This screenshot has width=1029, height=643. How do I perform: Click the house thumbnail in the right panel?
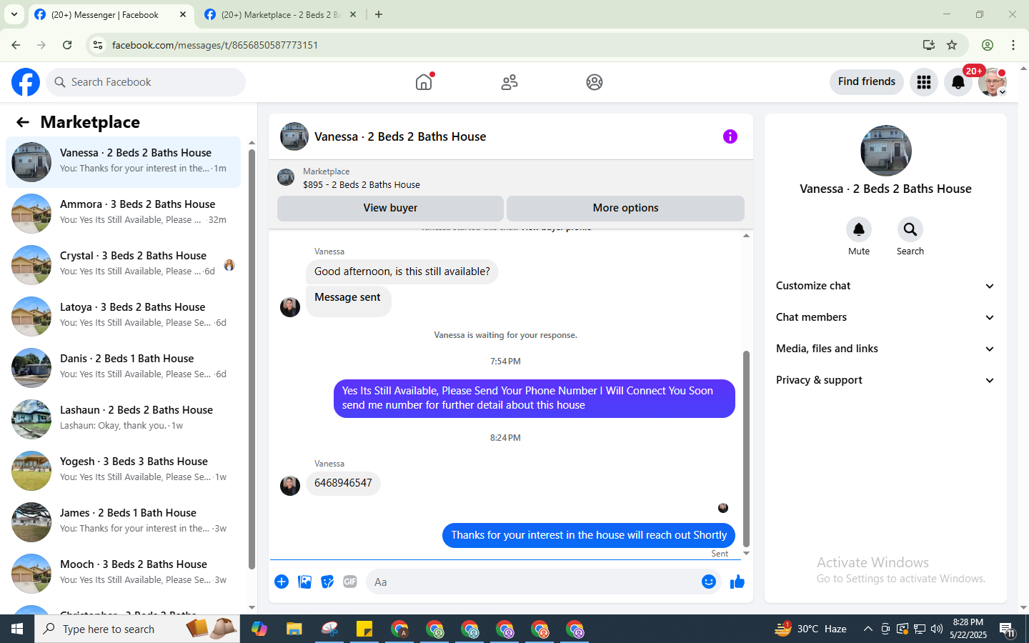tap(886, 151)
